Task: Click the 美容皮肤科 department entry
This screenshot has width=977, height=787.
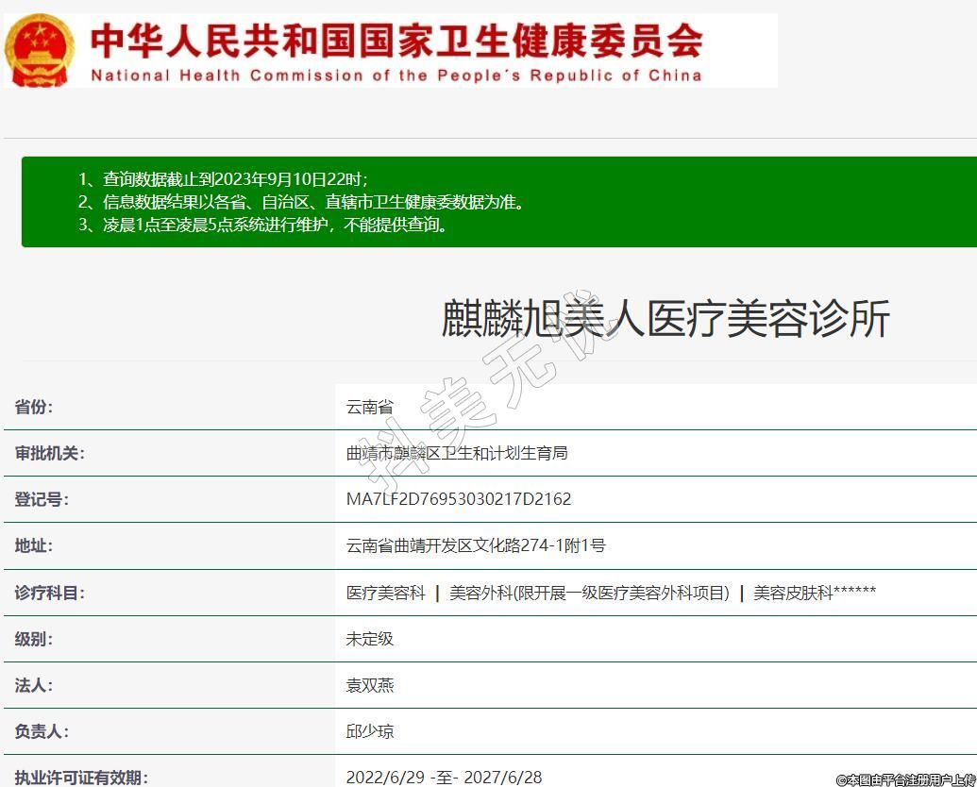Action: coord(814,593)
